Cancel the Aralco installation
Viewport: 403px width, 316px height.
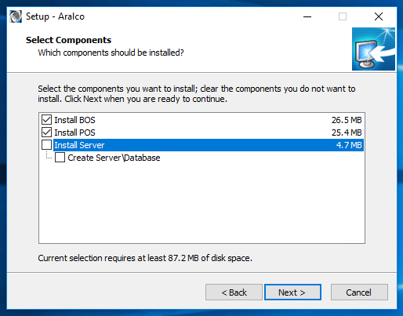tap(359, 292)
